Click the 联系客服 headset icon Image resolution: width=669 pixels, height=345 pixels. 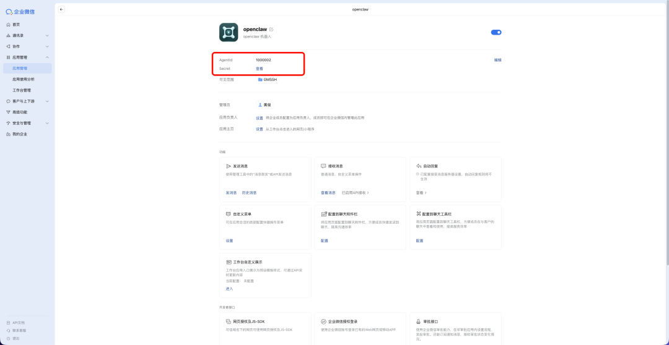tap(9, 331)
